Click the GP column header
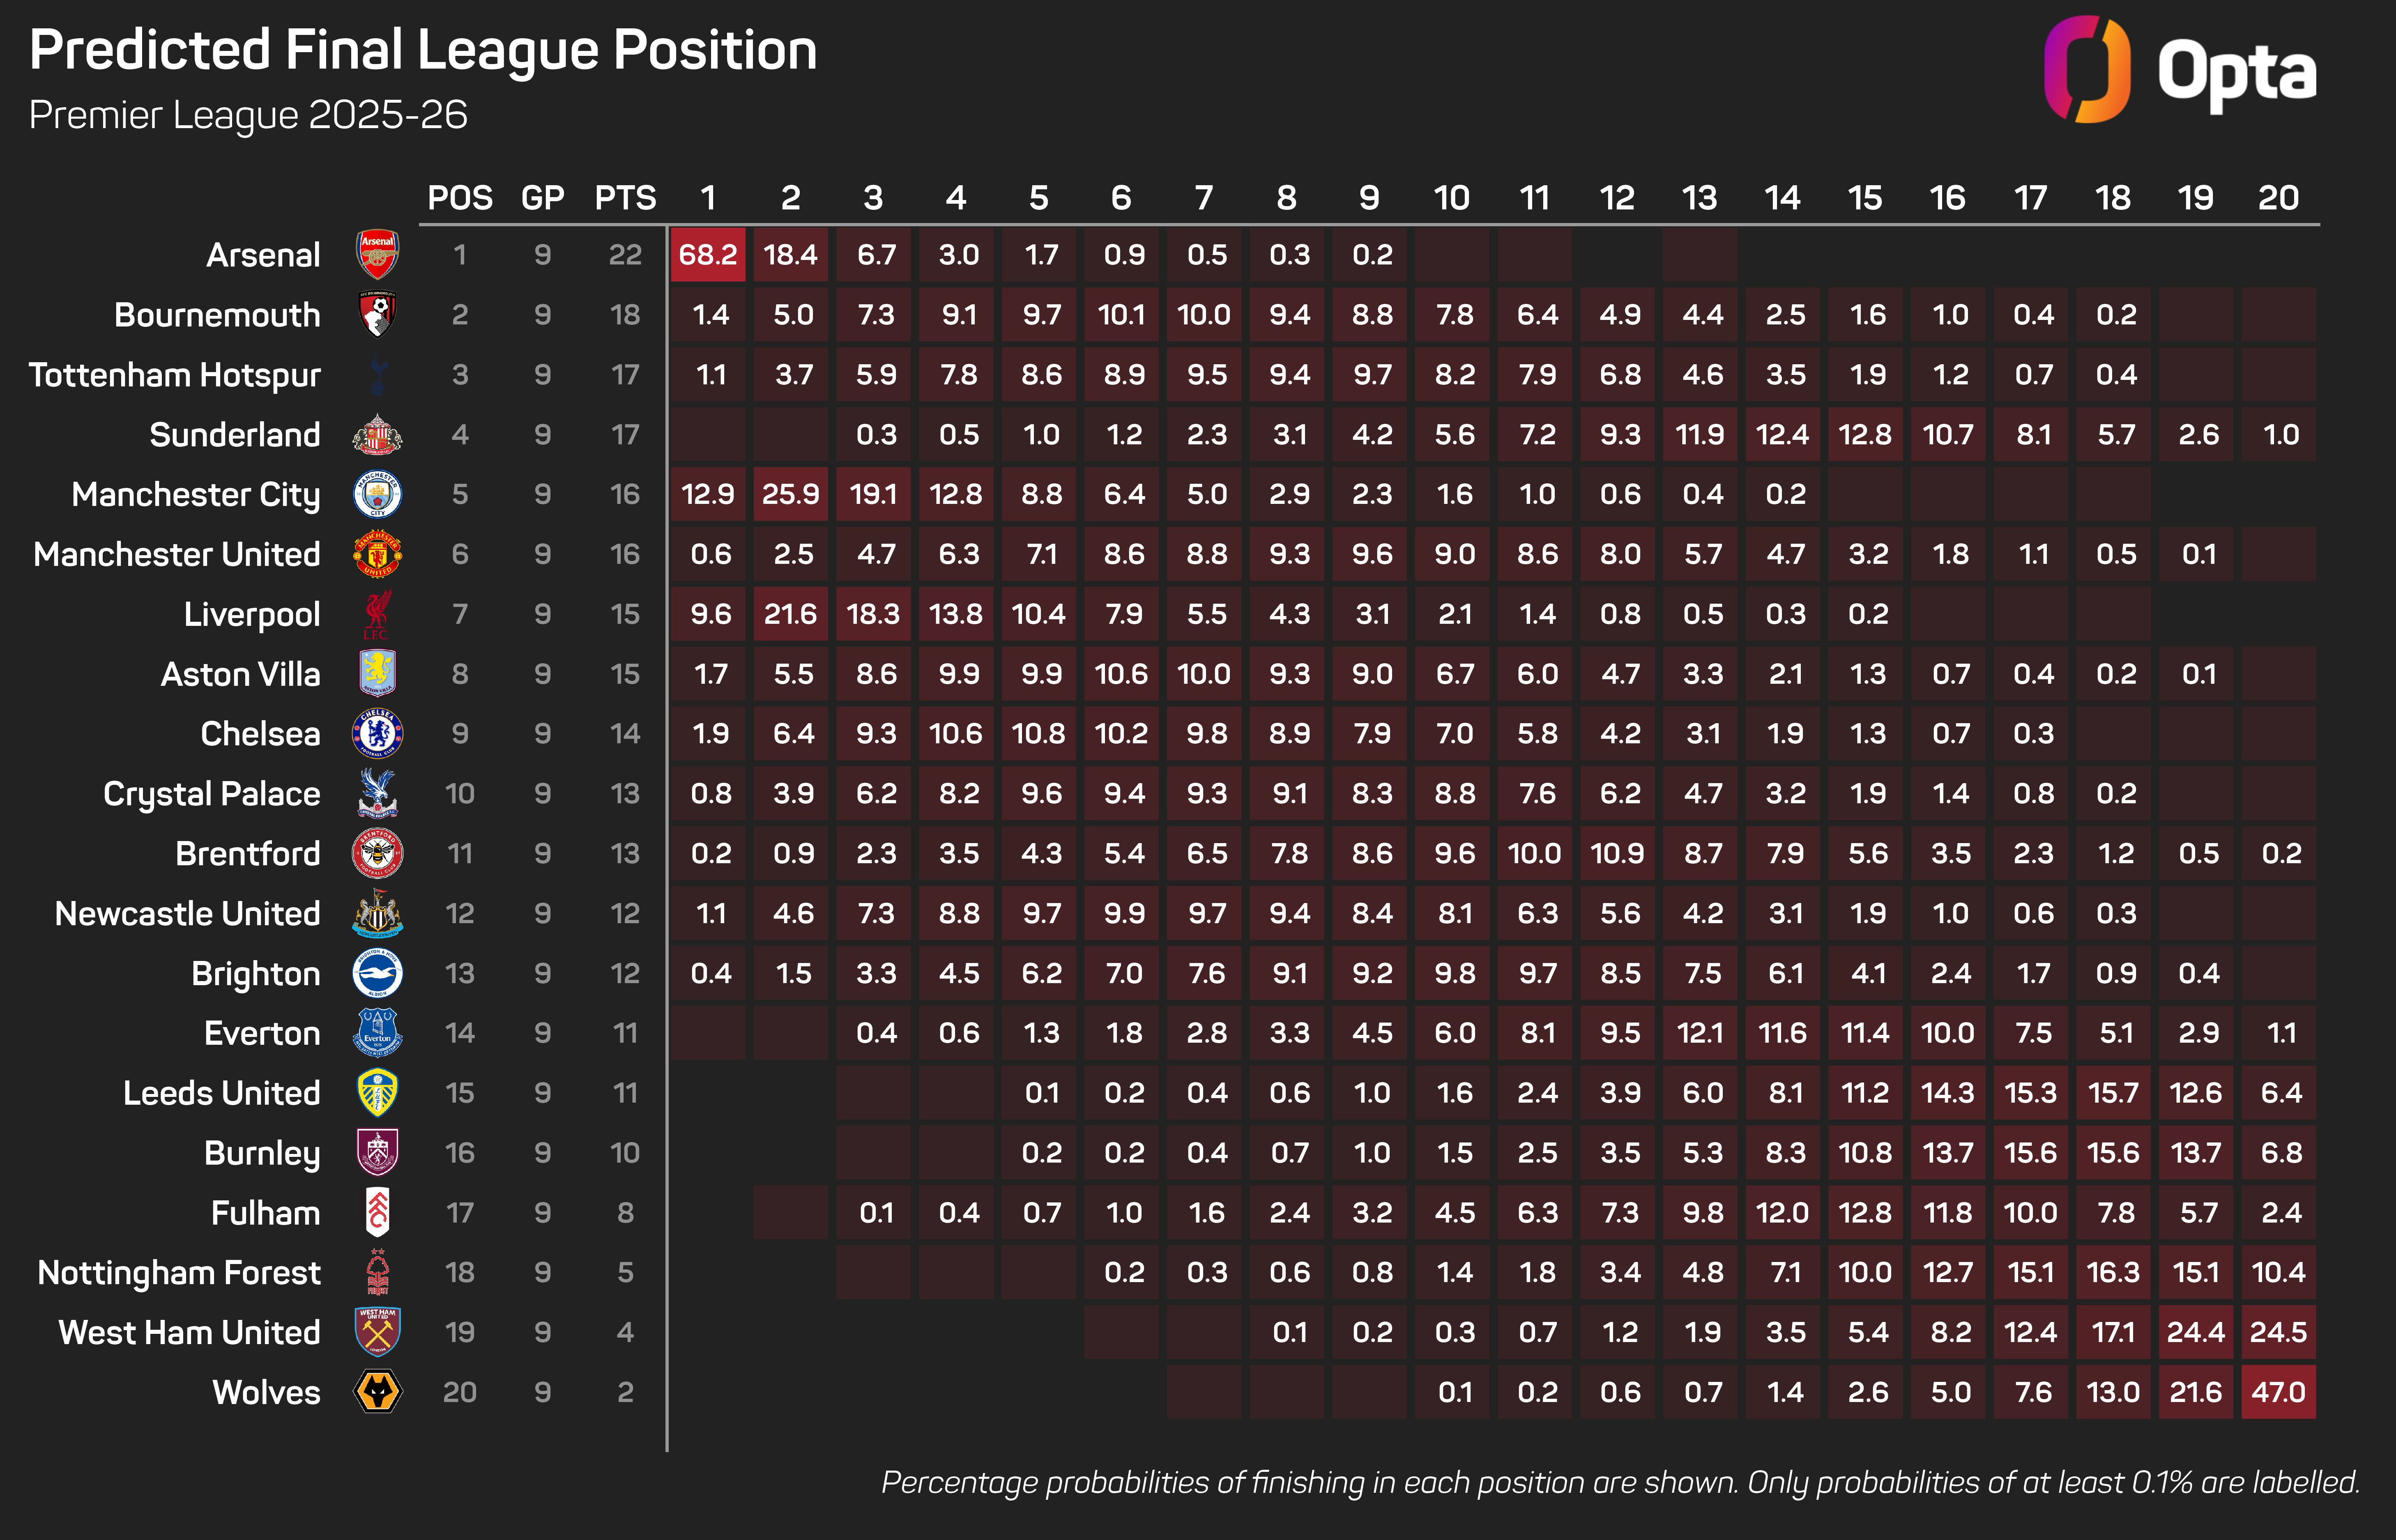 coord(543,198)
